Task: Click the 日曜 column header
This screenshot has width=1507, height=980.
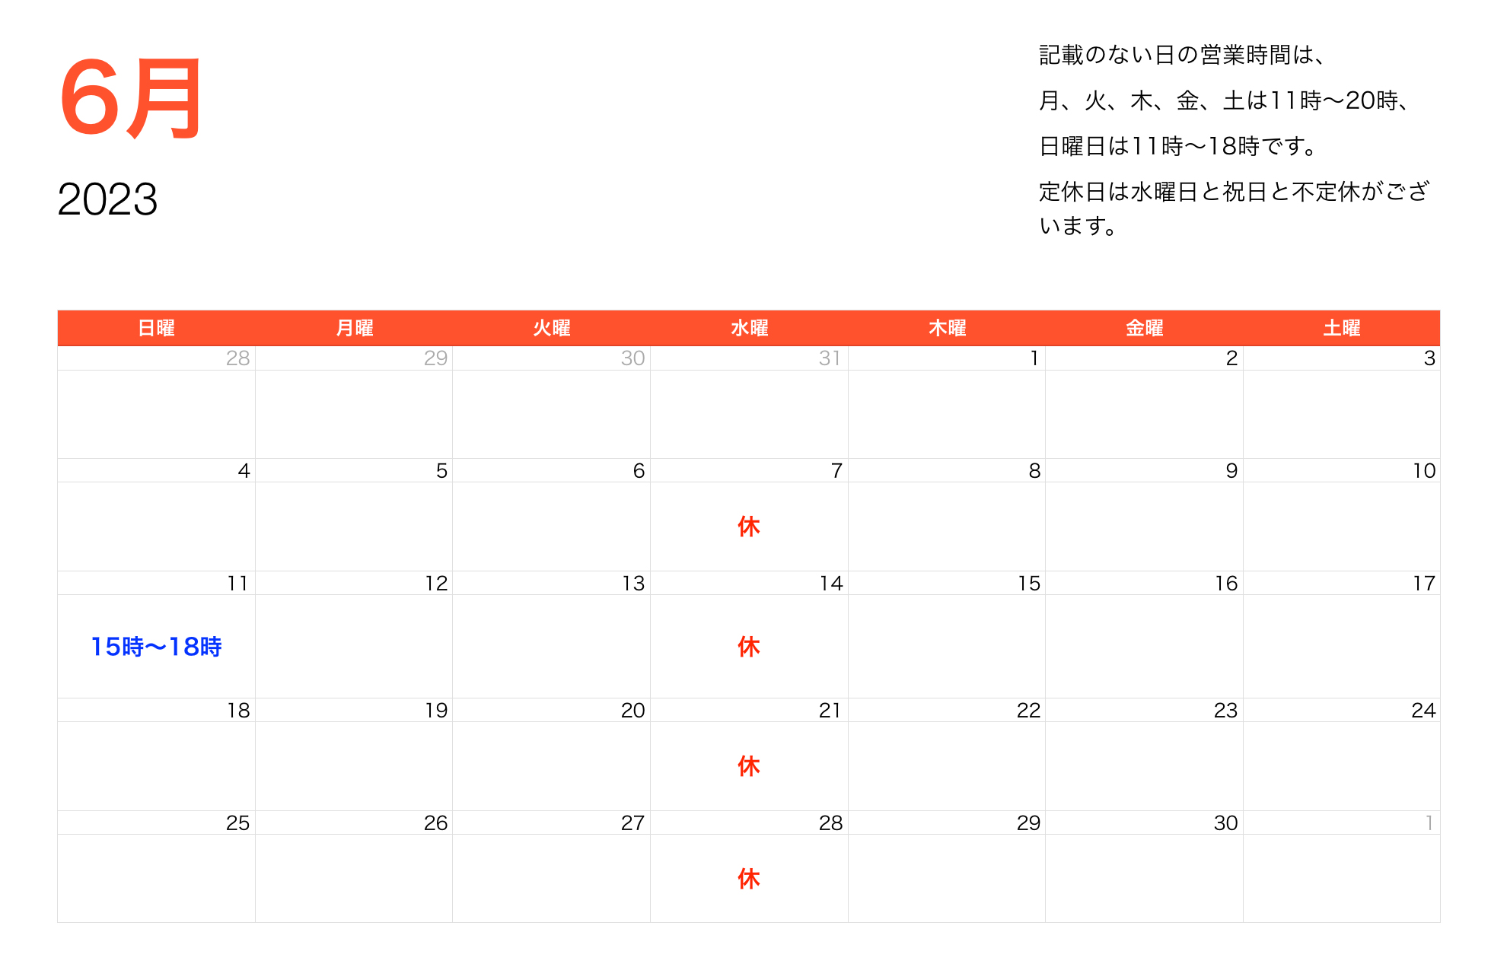Action: 156,327
